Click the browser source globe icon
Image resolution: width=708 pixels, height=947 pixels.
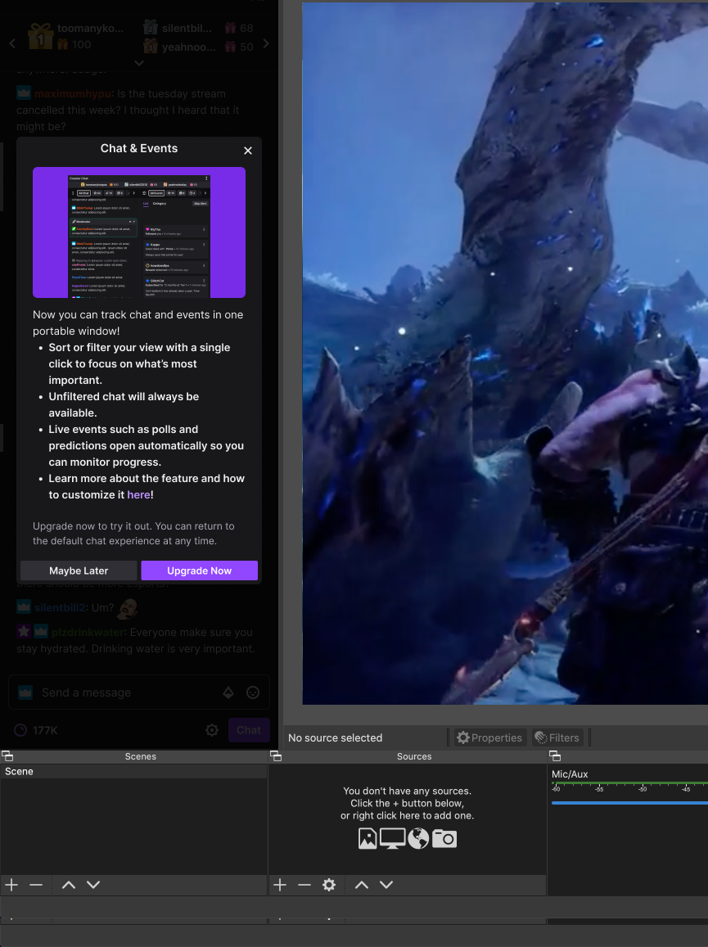pyautogui.click(x=417, y=838)
